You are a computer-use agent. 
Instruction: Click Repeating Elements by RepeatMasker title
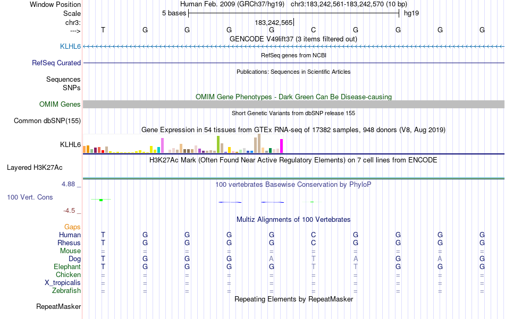pos(293,299)
